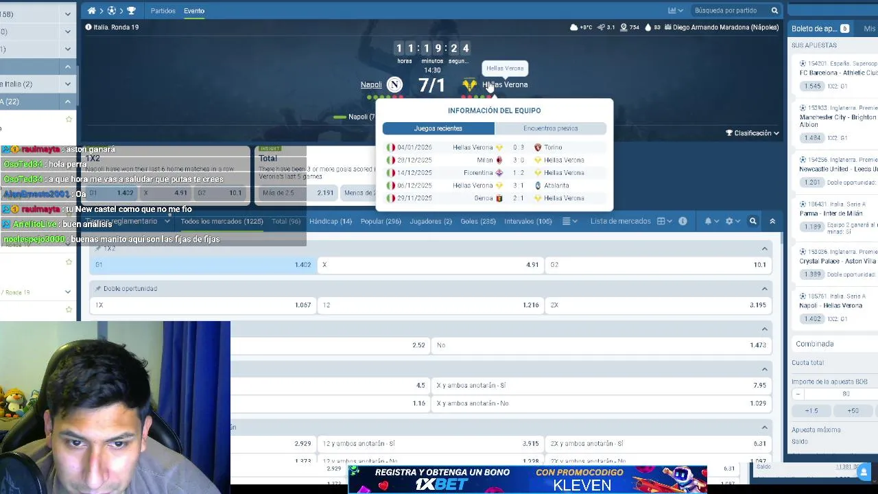The image size is (878, 494).
Task: Click stadium icon for Diego Armando Maradona
Action: tap(668, 27)
